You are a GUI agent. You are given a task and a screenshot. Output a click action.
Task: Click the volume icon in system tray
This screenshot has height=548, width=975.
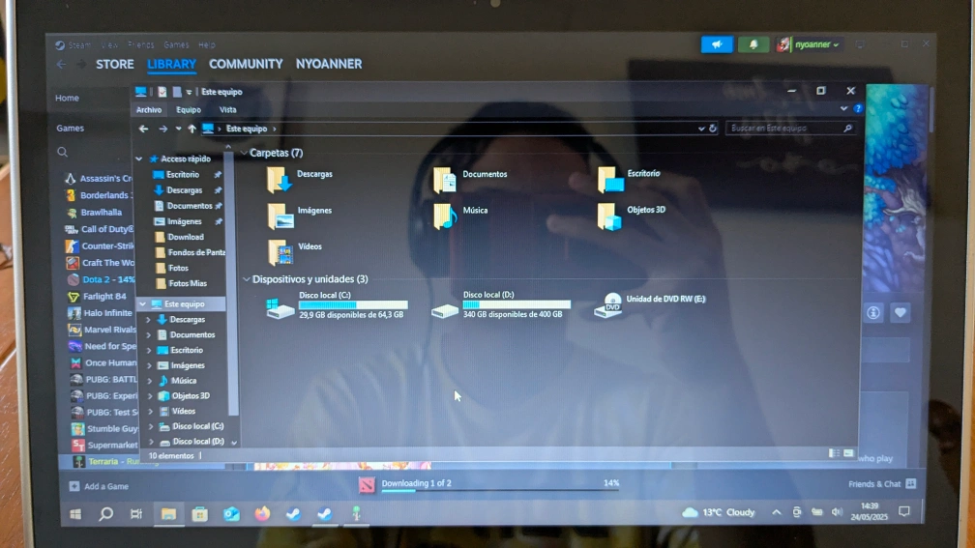[x=837, y=512]
